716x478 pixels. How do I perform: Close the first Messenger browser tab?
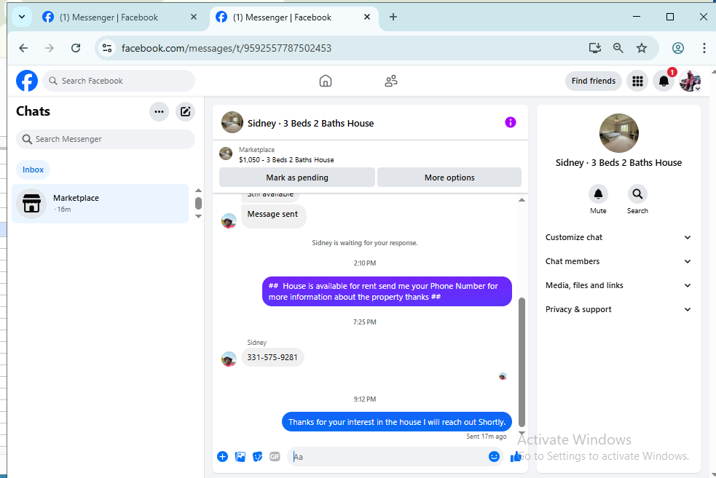[x=193, y=17]
